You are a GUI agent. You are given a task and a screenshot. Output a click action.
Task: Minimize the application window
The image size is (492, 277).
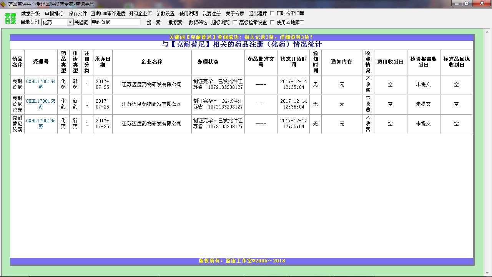[457, 3]
